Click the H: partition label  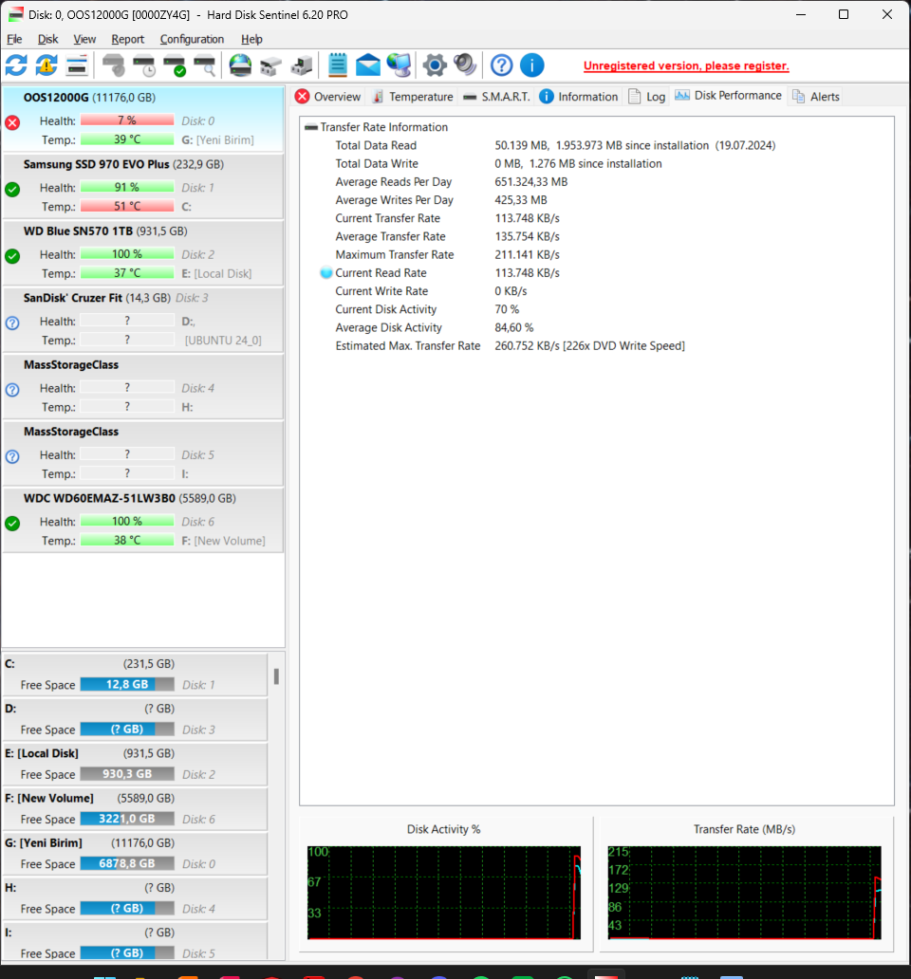click(10, 887)
